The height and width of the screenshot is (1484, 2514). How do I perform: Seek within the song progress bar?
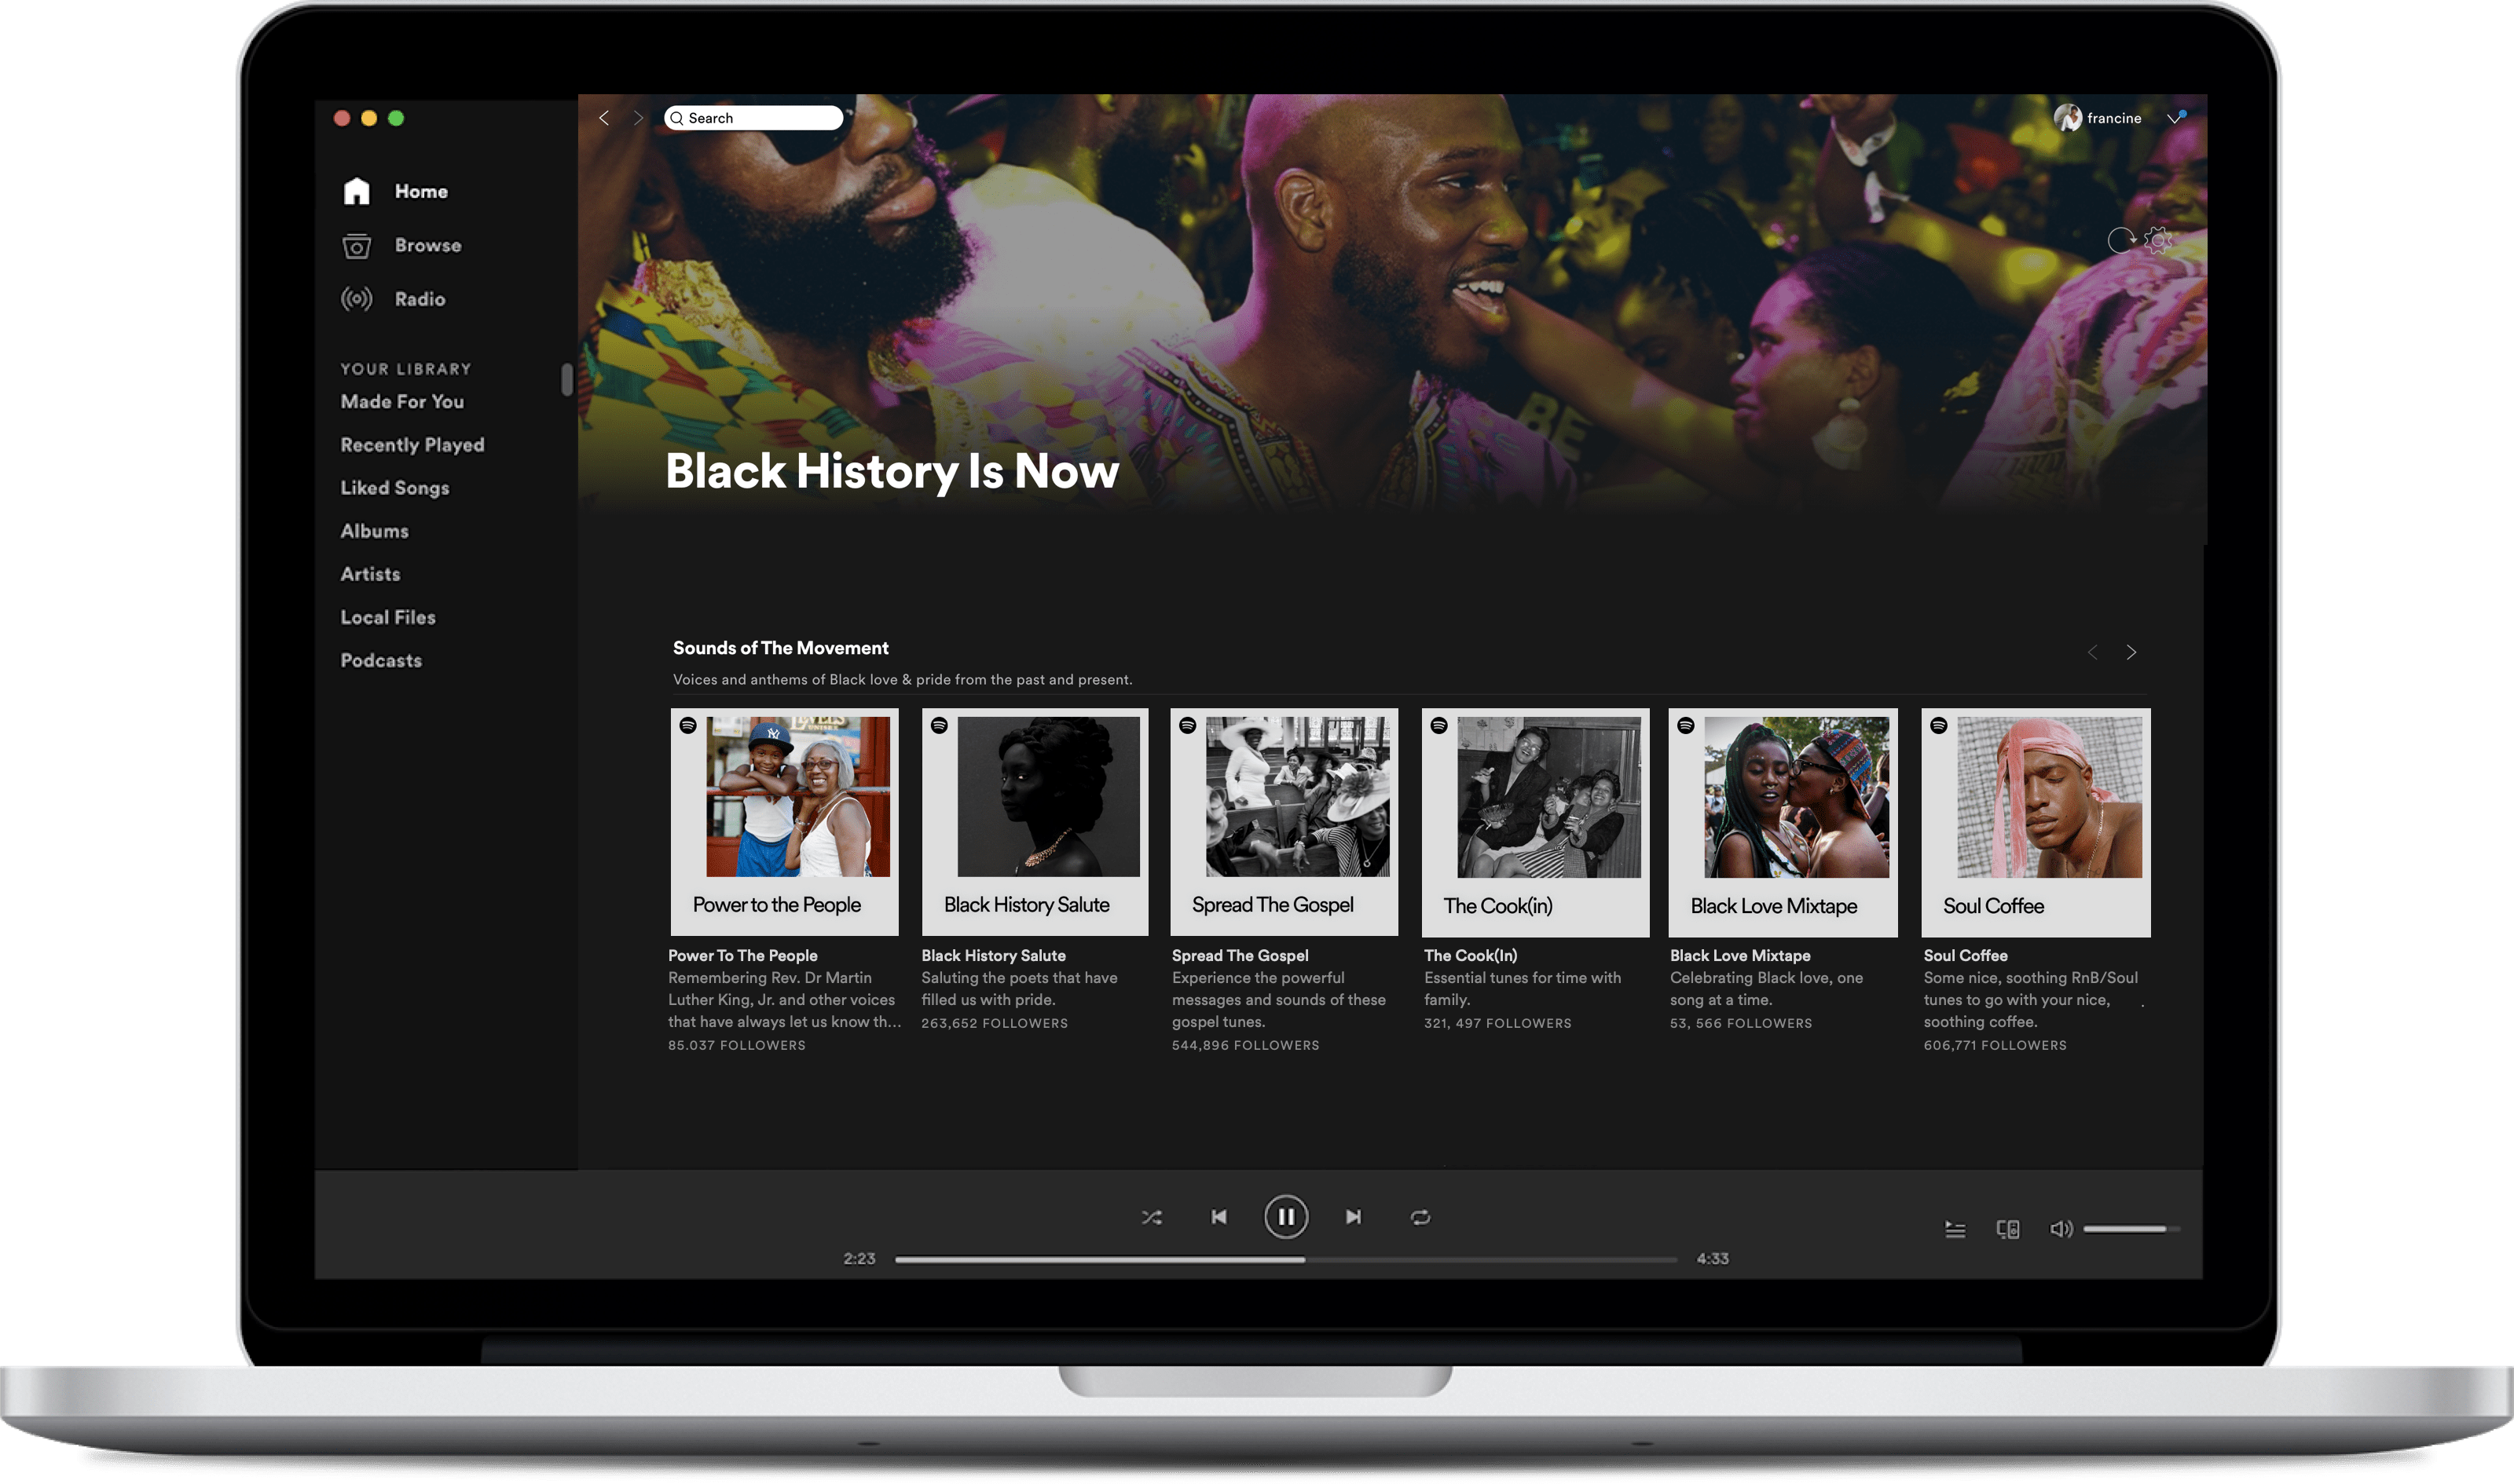tap(1285, 1259)
